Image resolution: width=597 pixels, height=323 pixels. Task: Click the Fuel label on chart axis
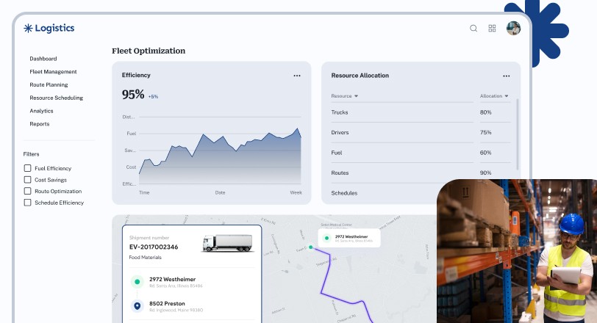pyautogui.click(x=132, y=134)
